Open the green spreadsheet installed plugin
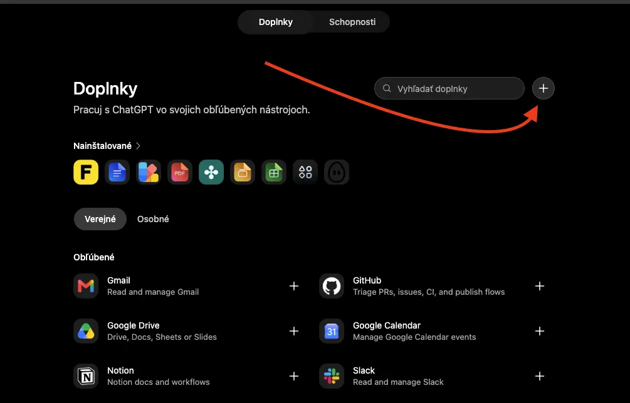Viewport: 630px width, 403px height. [274, 172]
